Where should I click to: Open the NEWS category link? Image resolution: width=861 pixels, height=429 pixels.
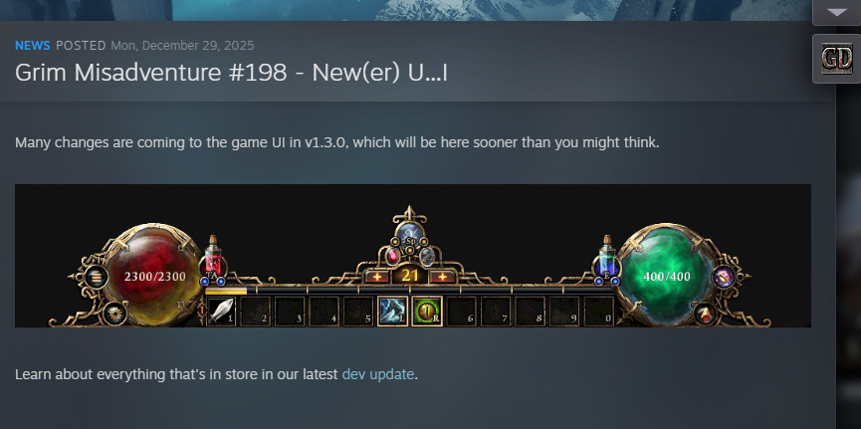(33, 46)
